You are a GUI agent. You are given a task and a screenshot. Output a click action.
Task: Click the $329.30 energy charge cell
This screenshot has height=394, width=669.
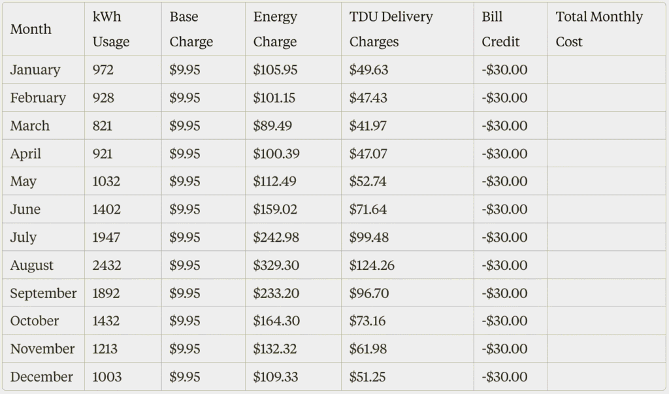point(276,265)
